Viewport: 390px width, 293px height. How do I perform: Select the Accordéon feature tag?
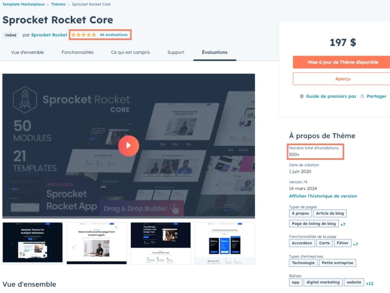tap(302, 243)
